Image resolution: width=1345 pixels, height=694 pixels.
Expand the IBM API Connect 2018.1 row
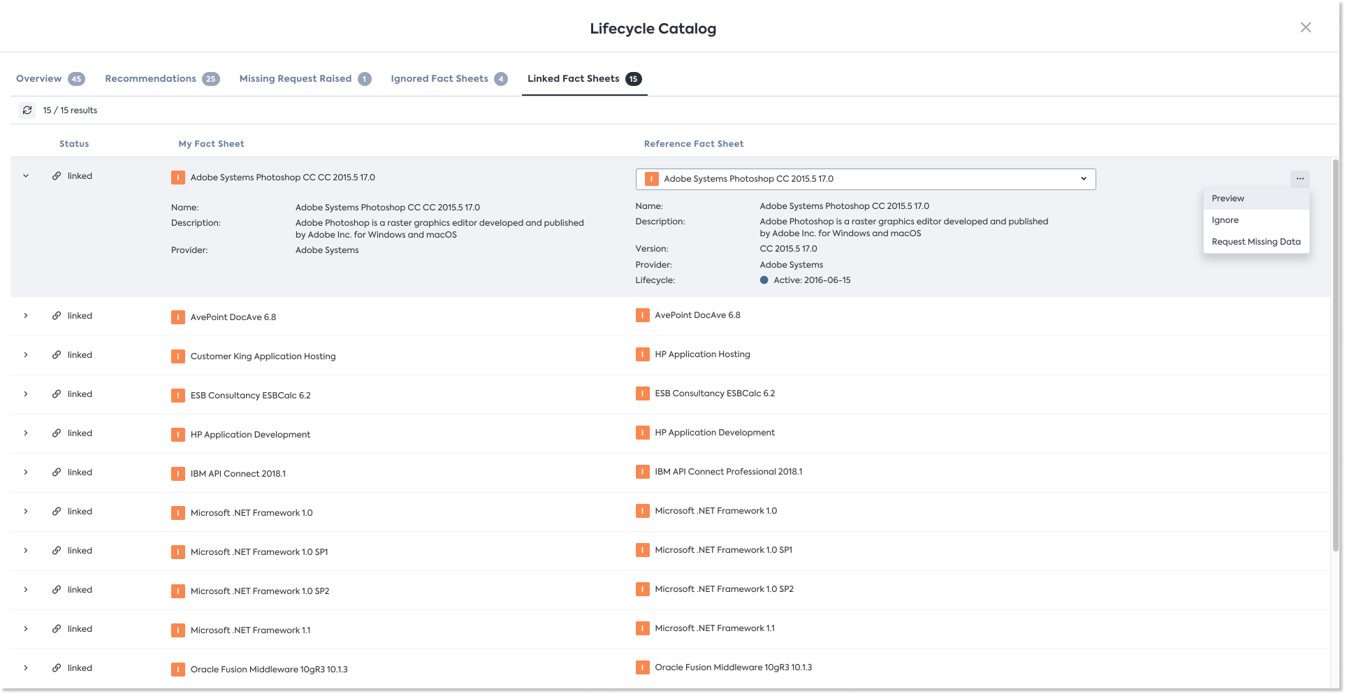pyautogui.click(x=26, y=472)
